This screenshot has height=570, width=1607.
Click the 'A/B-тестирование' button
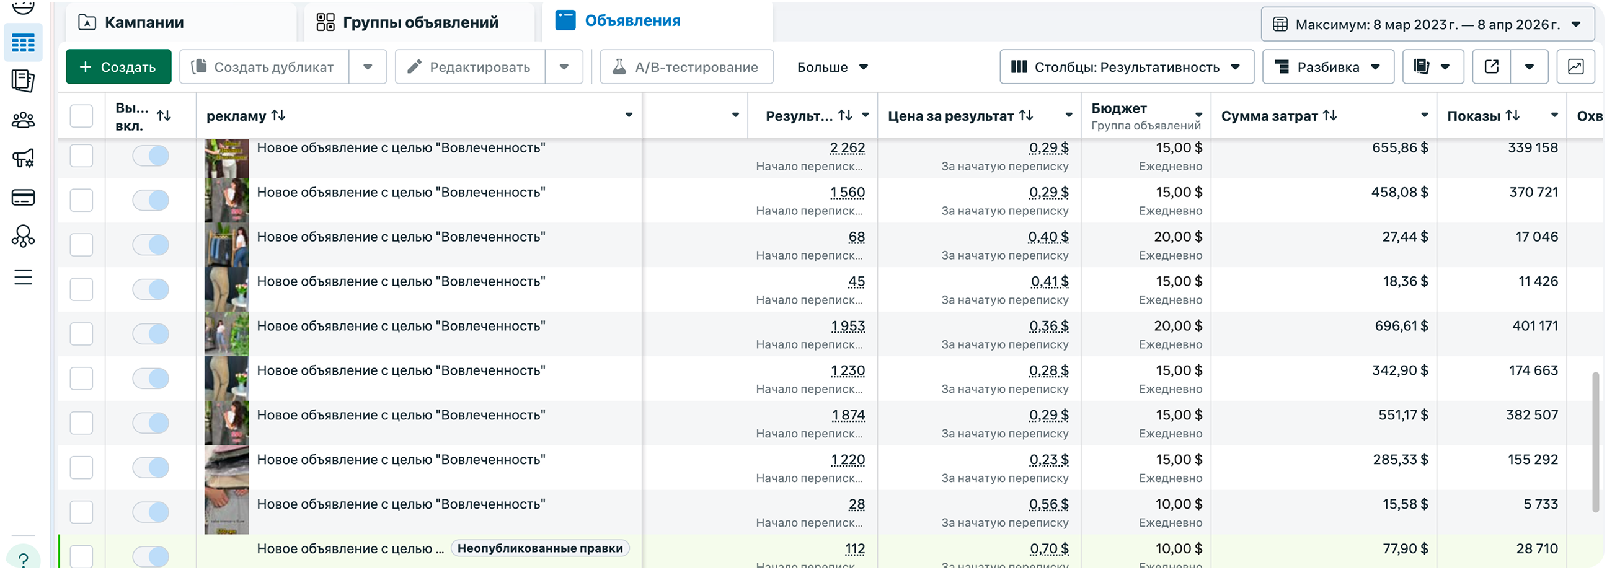point(687,67)
